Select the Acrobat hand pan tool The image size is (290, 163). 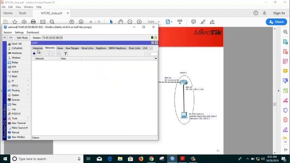pyautogui.click(x=121, y=22)
